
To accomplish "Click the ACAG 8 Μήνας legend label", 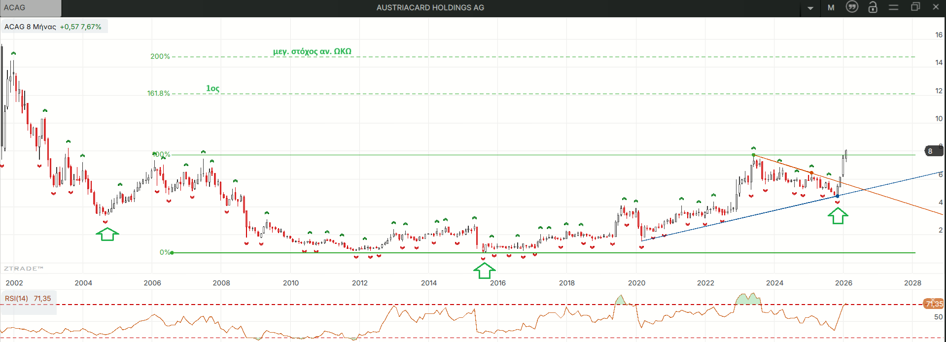I will [x=30, y=27].
